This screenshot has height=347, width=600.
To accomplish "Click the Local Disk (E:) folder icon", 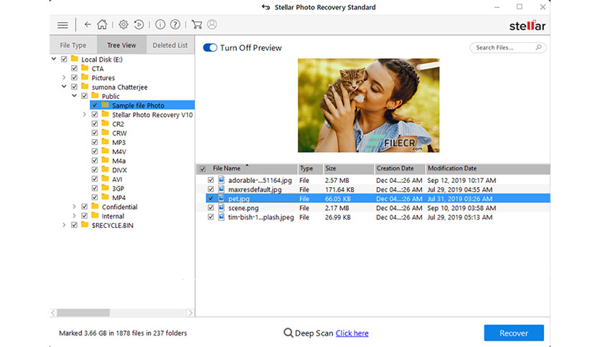I will point(75,59).
